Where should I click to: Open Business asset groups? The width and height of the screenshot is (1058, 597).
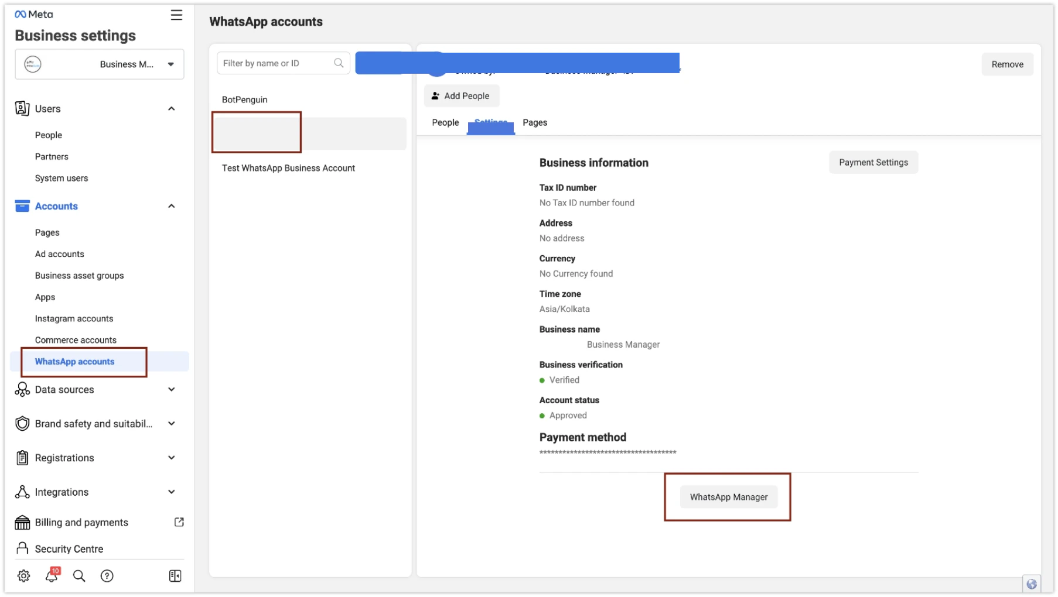coord(80,276)
